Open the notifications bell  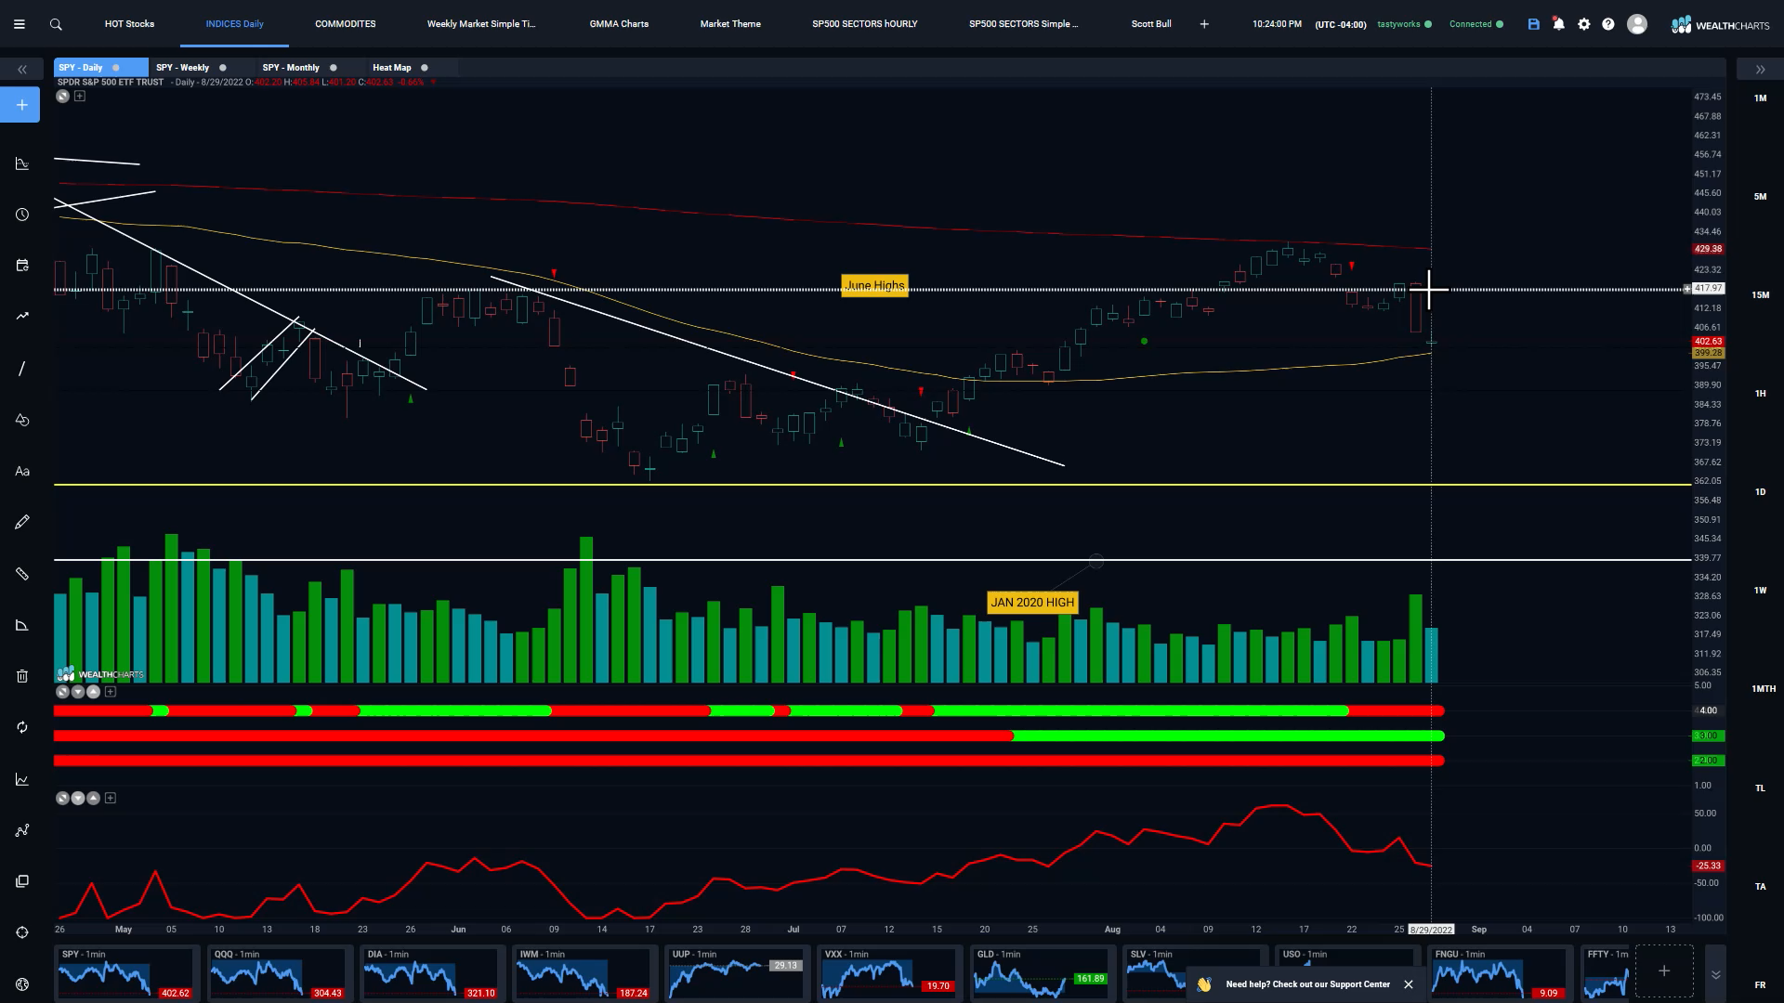coord(1559,24)
